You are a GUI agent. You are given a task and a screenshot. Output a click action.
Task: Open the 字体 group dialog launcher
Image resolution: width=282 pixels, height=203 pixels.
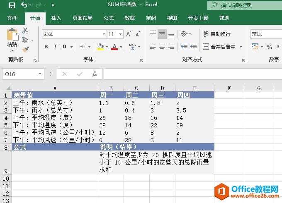pos(141,61)
